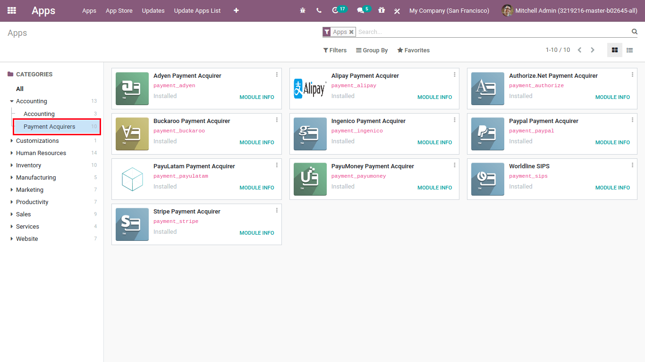Click payment_payumoney technical name
645x362 pixels.
[359, 176]
